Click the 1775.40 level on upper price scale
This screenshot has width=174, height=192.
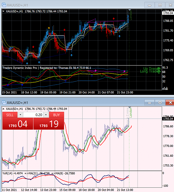pyautogui.click(x=168, y=41)
